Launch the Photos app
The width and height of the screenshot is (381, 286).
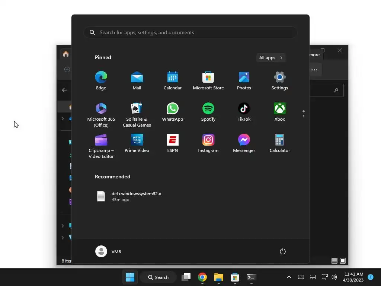point(244,81)
